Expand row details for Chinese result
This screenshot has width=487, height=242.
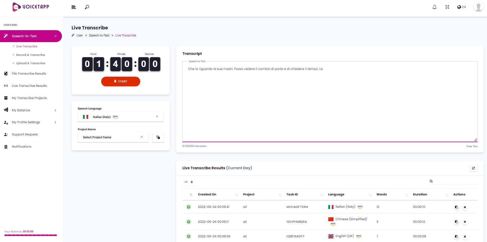tap(189, 222)
